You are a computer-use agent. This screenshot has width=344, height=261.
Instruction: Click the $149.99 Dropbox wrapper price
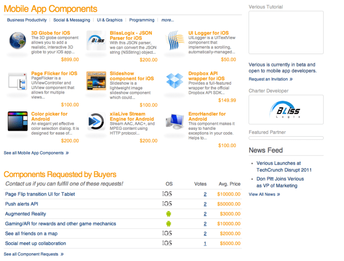tap(227, 100)
